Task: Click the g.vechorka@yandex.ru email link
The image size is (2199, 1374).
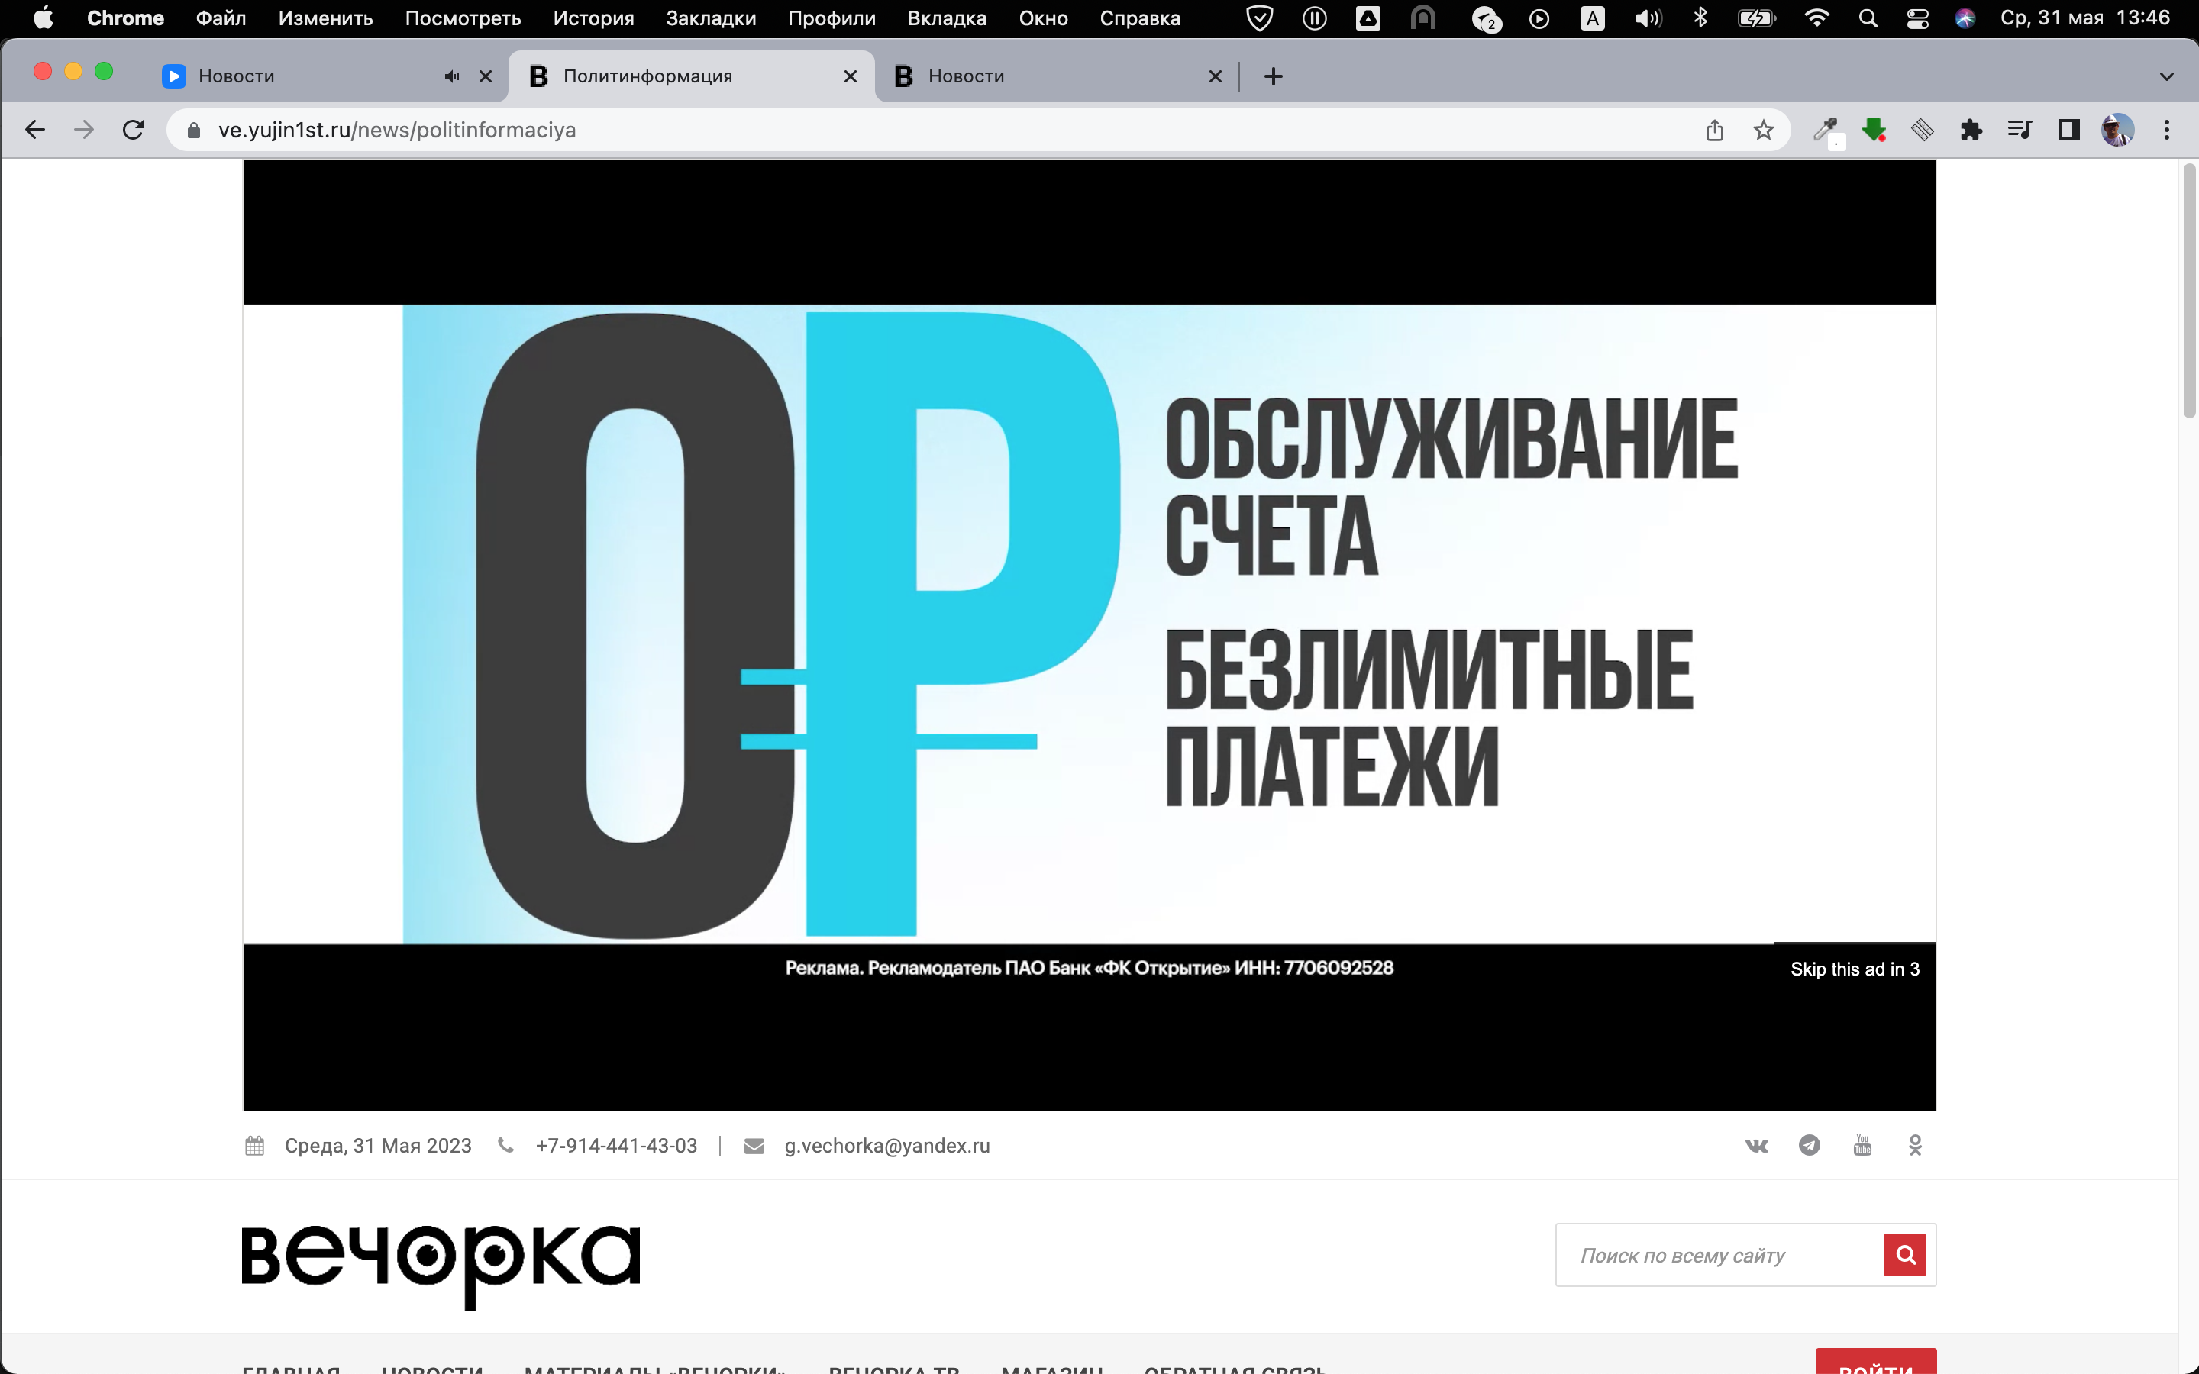Action: [x=887, y=1145]
